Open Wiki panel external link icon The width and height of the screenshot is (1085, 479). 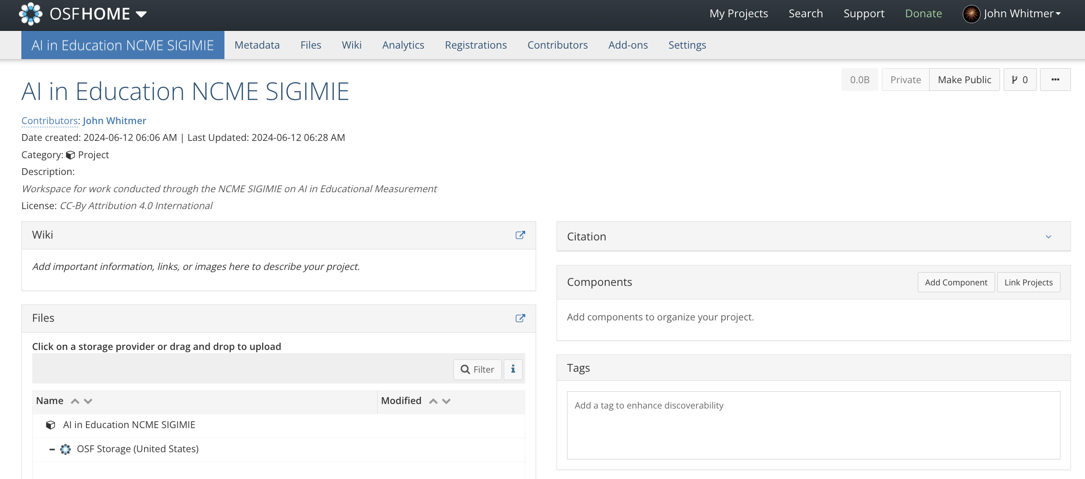[520, 235]
